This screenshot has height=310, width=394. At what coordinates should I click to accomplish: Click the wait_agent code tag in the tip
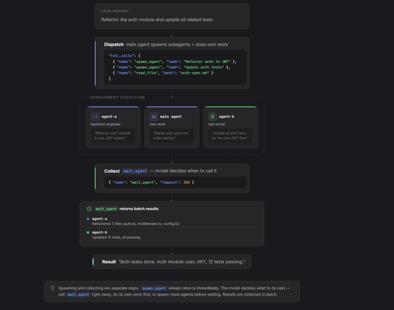pyautogui.click(x=78, y=294)
